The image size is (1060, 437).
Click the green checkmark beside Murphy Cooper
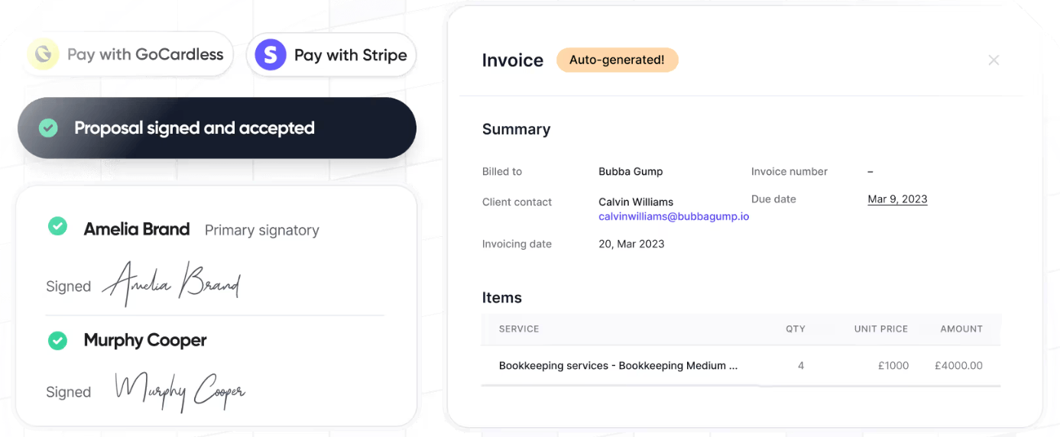pyautogui.click(x=57, y=340)
